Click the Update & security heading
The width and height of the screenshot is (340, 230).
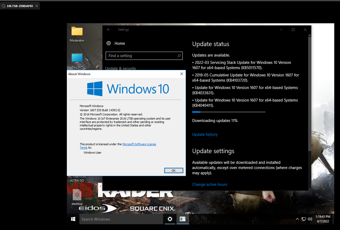coord(121,68)
